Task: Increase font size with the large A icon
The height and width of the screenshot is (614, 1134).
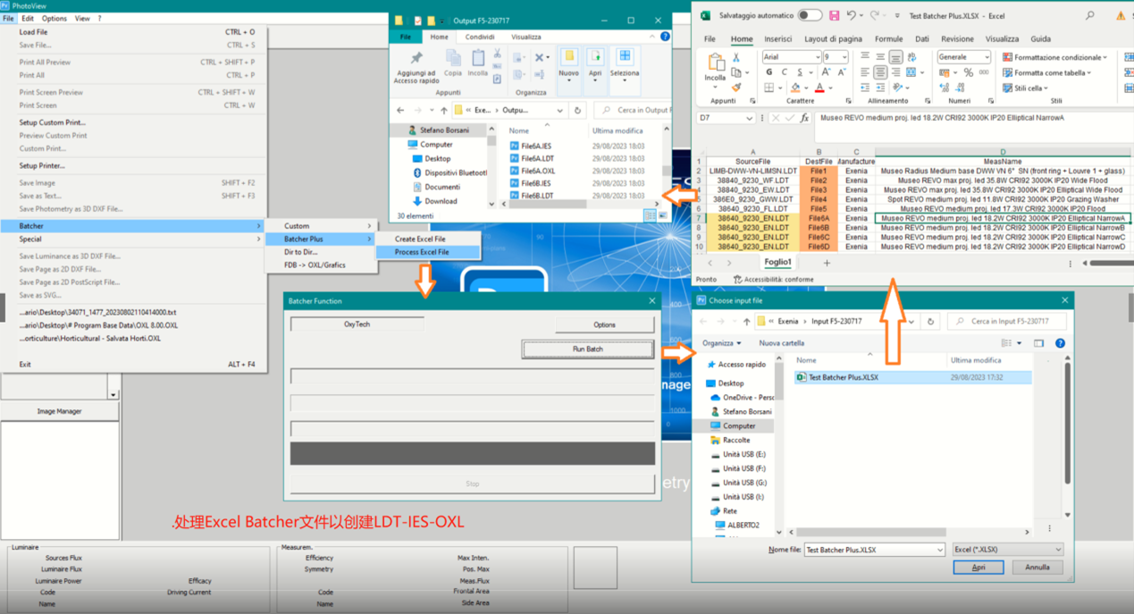Action: tap(826, 72)
